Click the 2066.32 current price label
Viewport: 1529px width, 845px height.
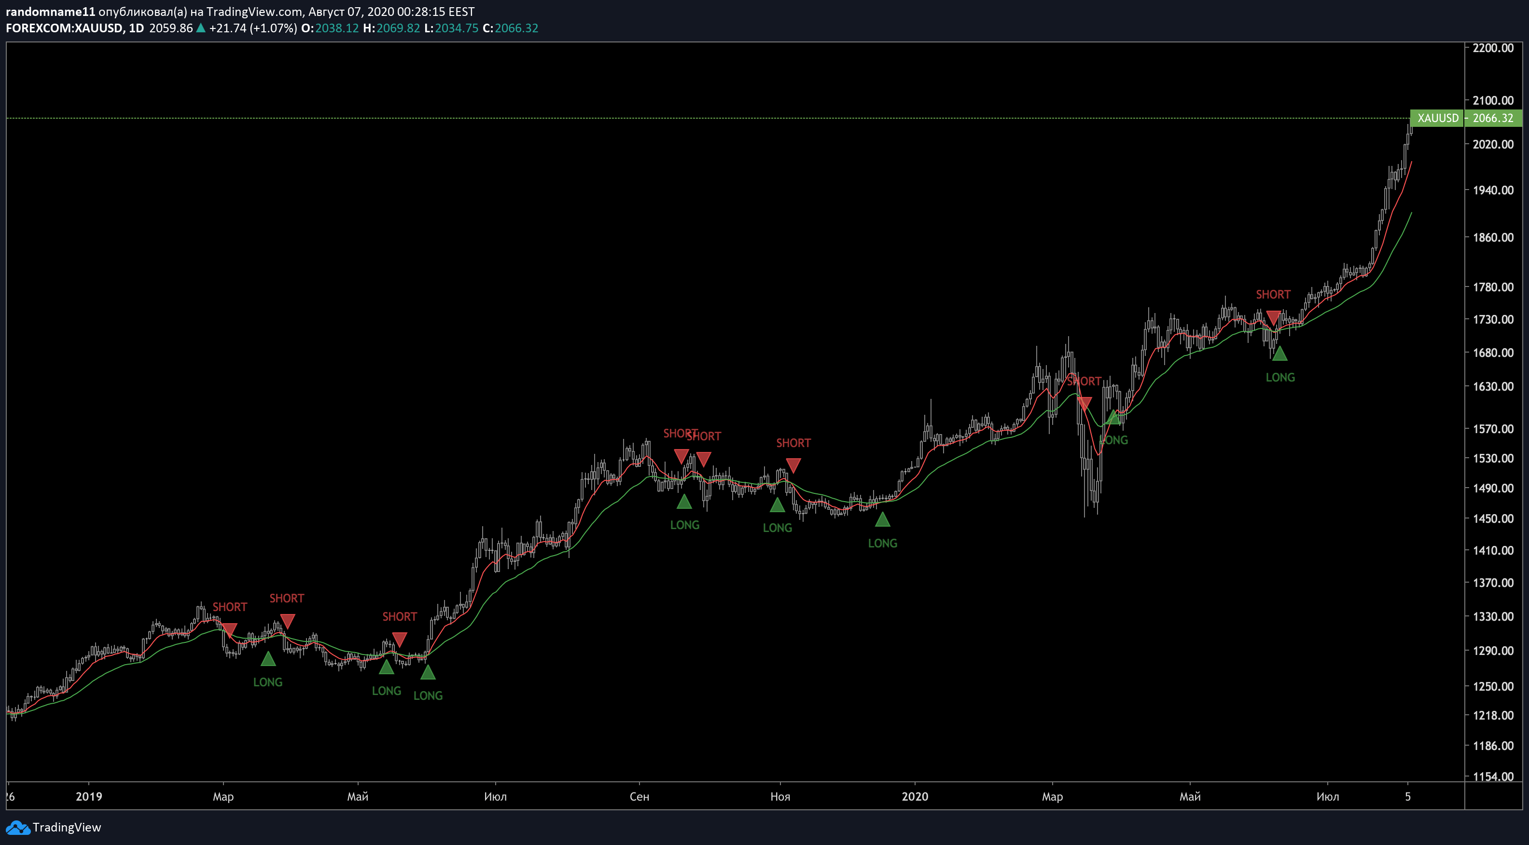tap(1493, 118)
